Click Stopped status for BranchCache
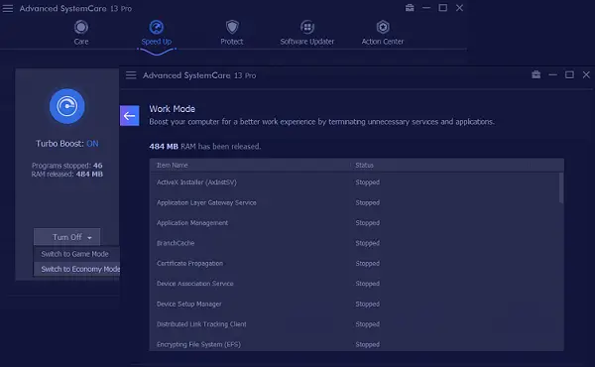Screen dimensions: 595x367 point(367,243)
